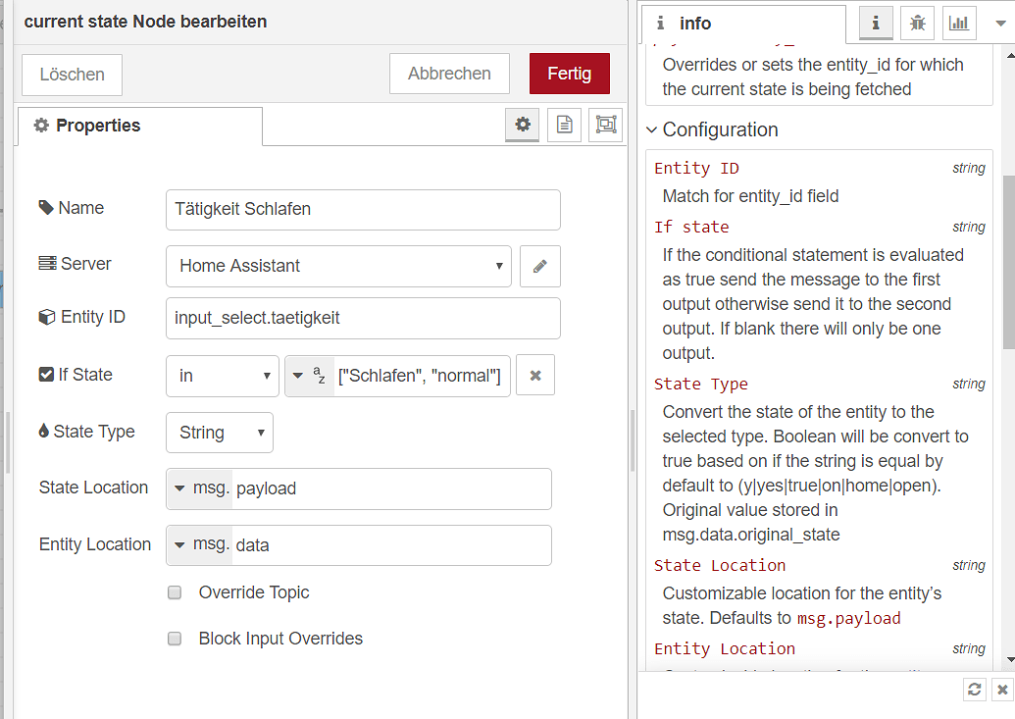The height and width of the screenshot is (719, 1015).
Task: Open the node appearance editor icon
Action: [605, 125]
